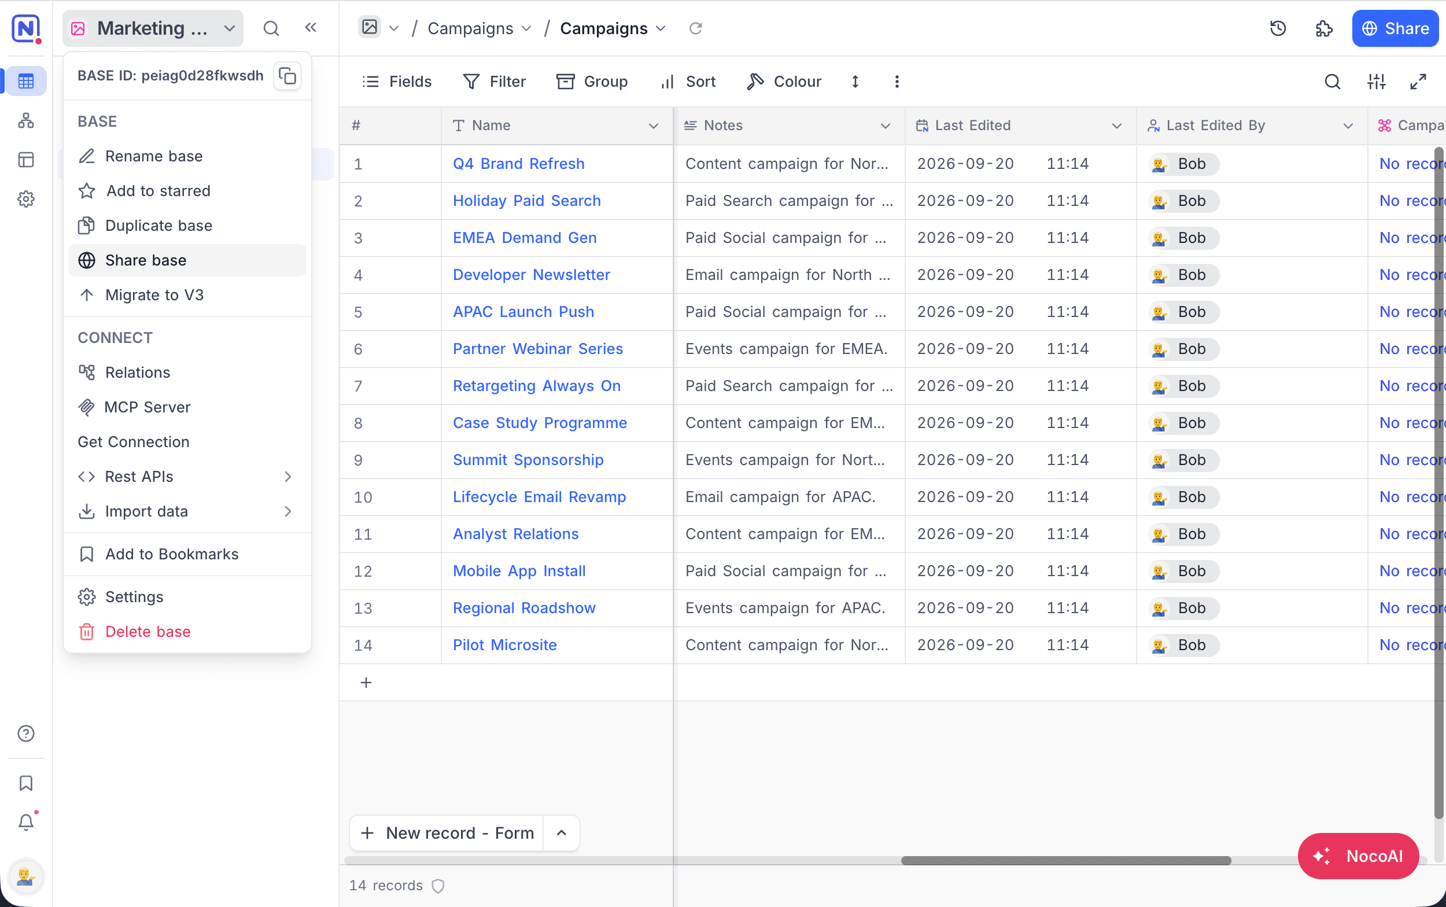Open Summit Sponsorship record link
1446x907 pixels.
click(528, 459)
